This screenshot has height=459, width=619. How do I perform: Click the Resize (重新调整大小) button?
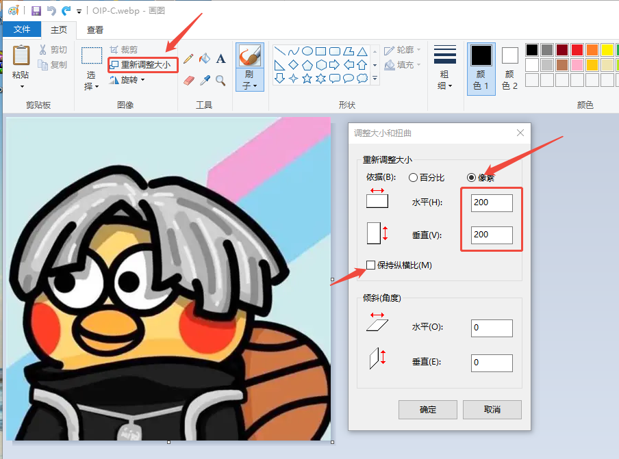pyautogui.click(x=143, y=65)
